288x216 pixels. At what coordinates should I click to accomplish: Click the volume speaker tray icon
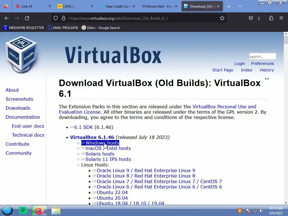[261, 211]
